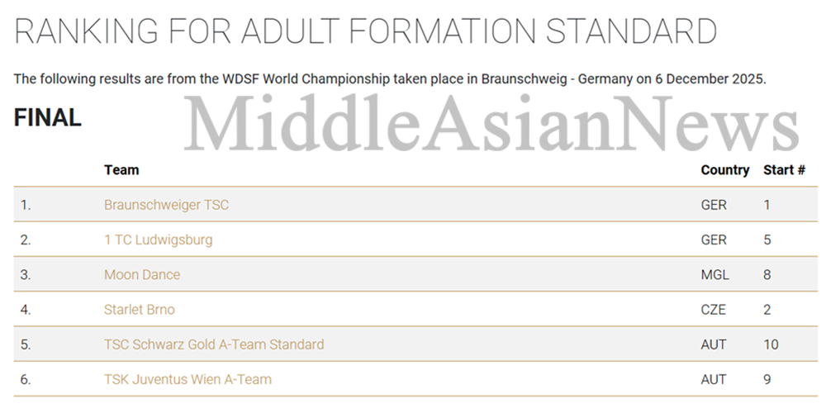Open TSC Schwarz Gold A-Team Standard link
The width and height of the screenshot is (826, 408).
point(214,344)
